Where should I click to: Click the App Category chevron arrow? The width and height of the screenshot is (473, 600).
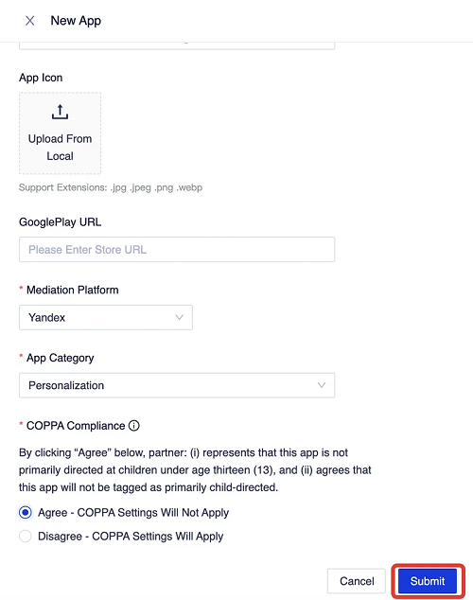(322, 385)
